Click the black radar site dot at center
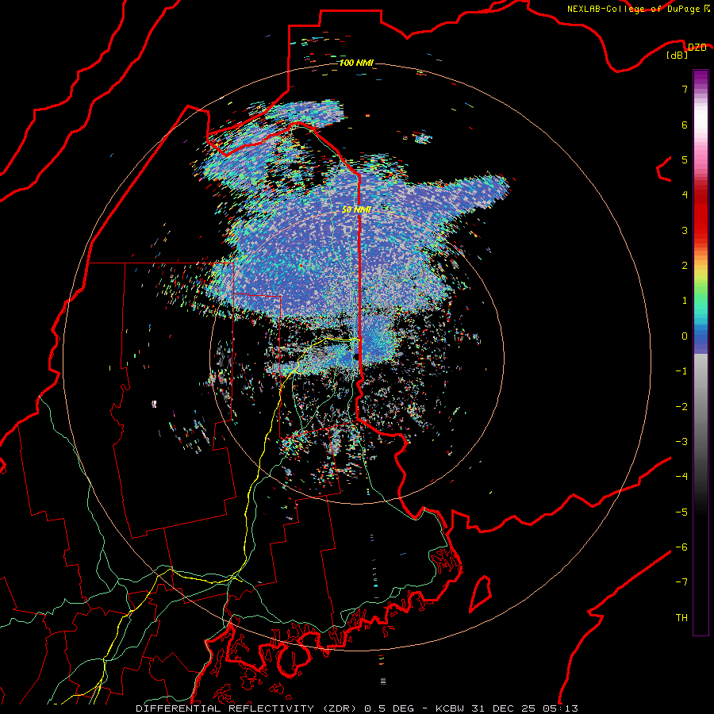This screenshot has height=714, width=714. click(x=356, y=357)
